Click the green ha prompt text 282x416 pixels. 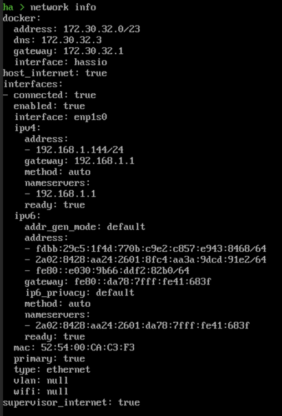tap(8, 7)
